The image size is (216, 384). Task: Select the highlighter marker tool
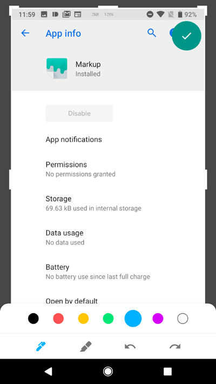click(86, 347)
